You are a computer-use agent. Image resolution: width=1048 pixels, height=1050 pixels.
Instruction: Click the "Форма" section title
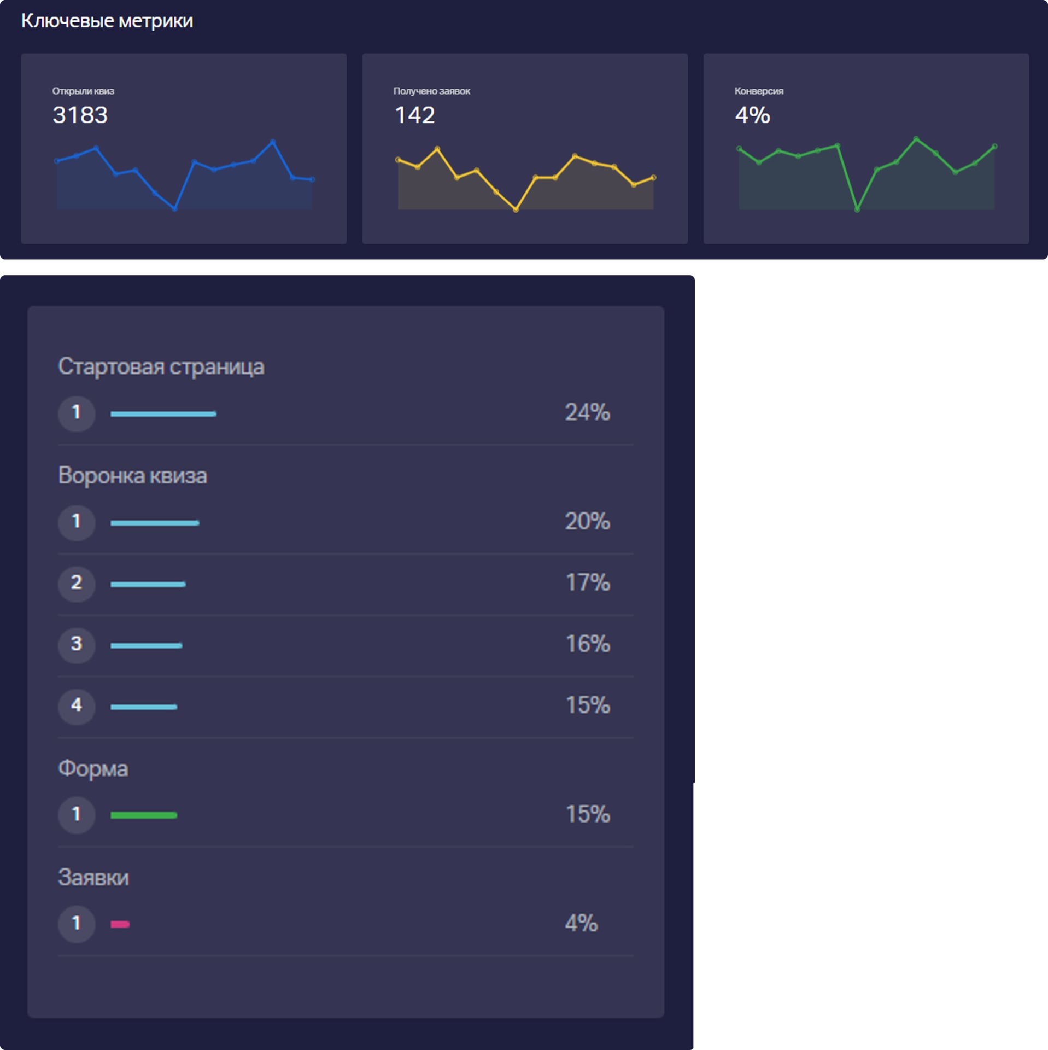pyautogui.click(x=93, y=768)
